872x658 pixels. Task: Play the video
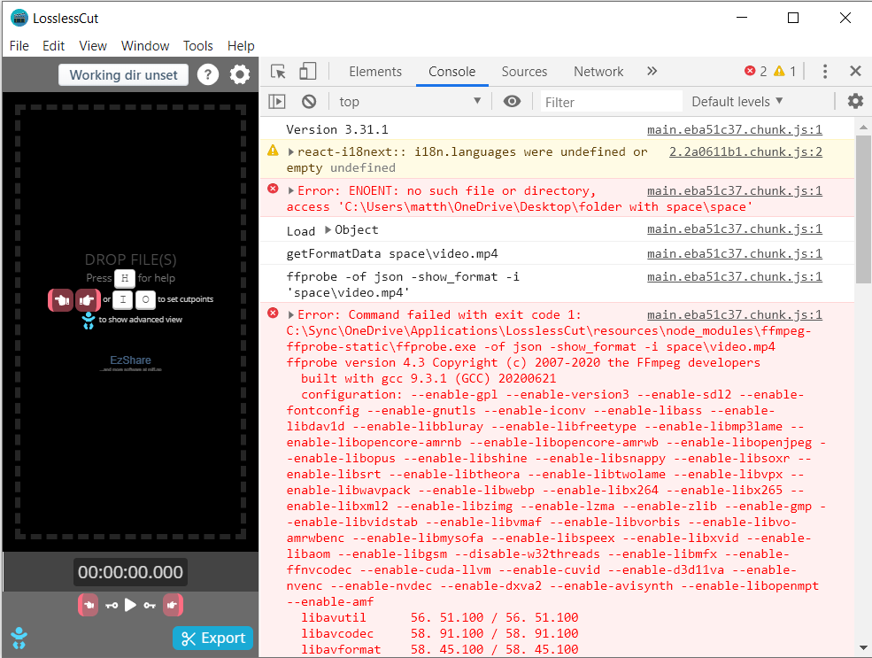(130, 605)
